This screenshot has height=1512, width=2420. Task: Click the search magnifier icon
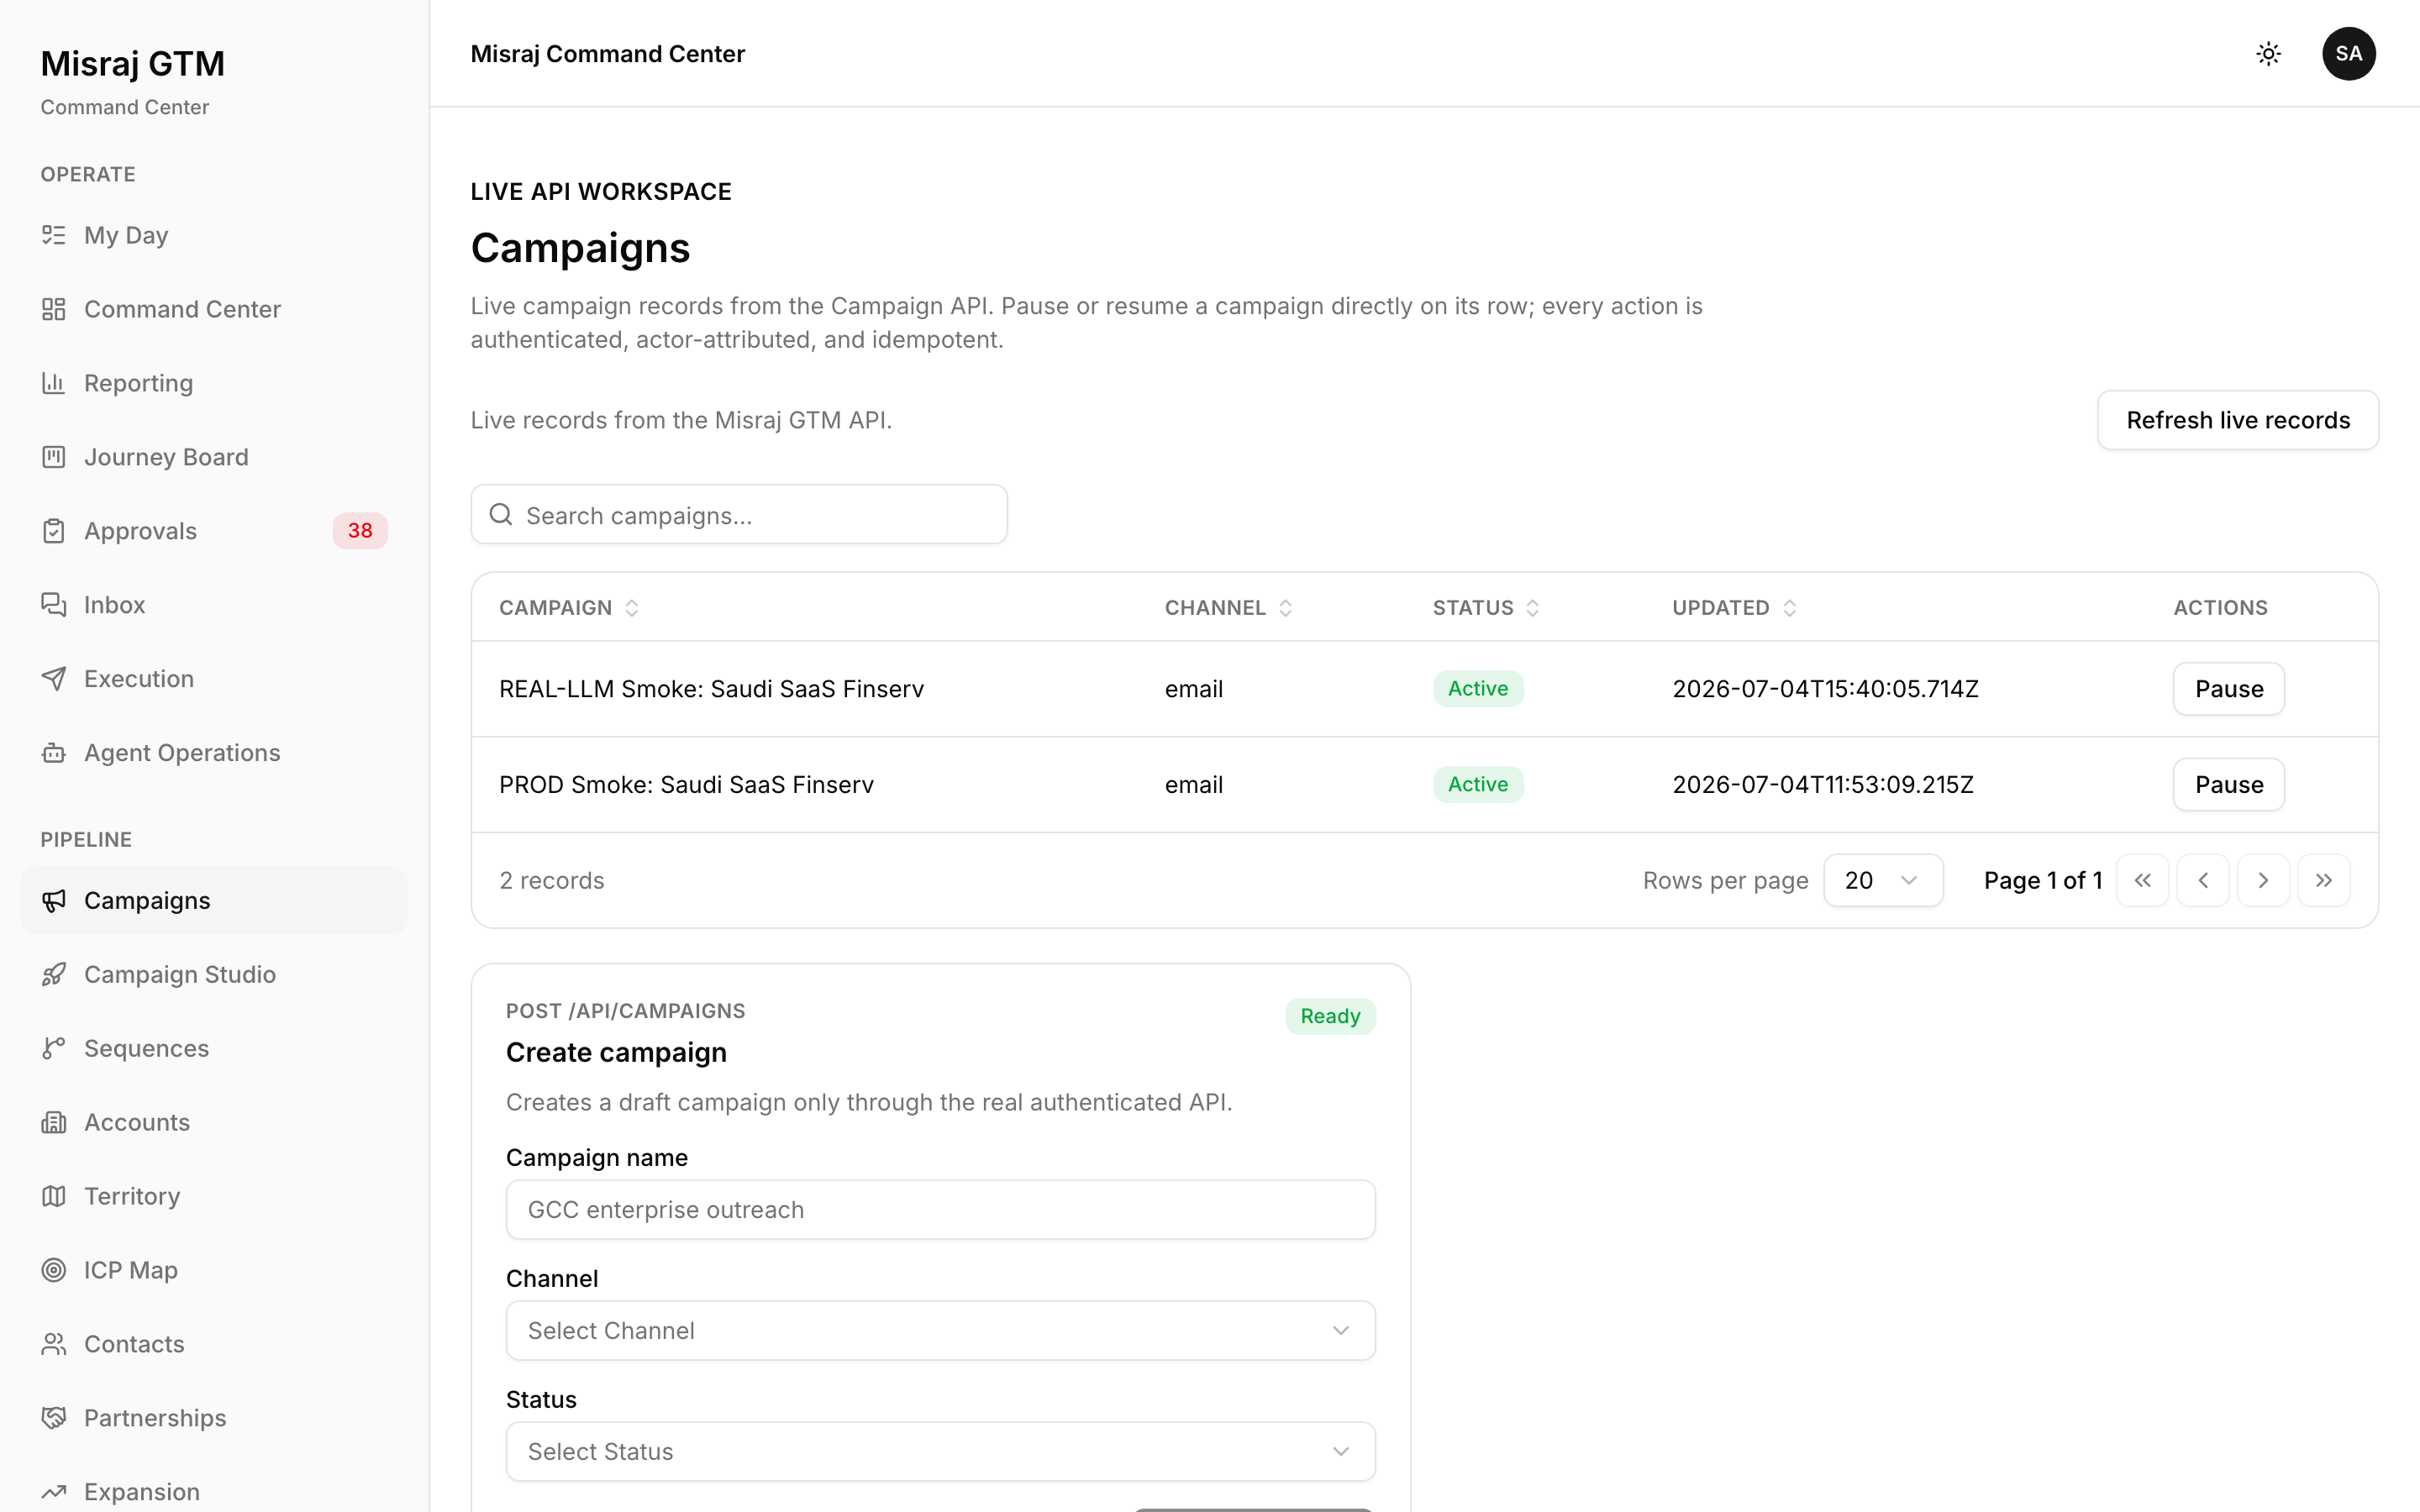[x=501, y=515]
